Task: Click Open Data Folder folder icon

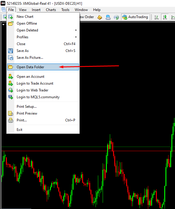Action: pyautogui.click(x=10, y=67)
